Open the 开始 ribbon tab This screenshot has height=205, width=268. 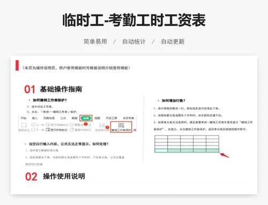pyautogui.click(x=24, y=118)
